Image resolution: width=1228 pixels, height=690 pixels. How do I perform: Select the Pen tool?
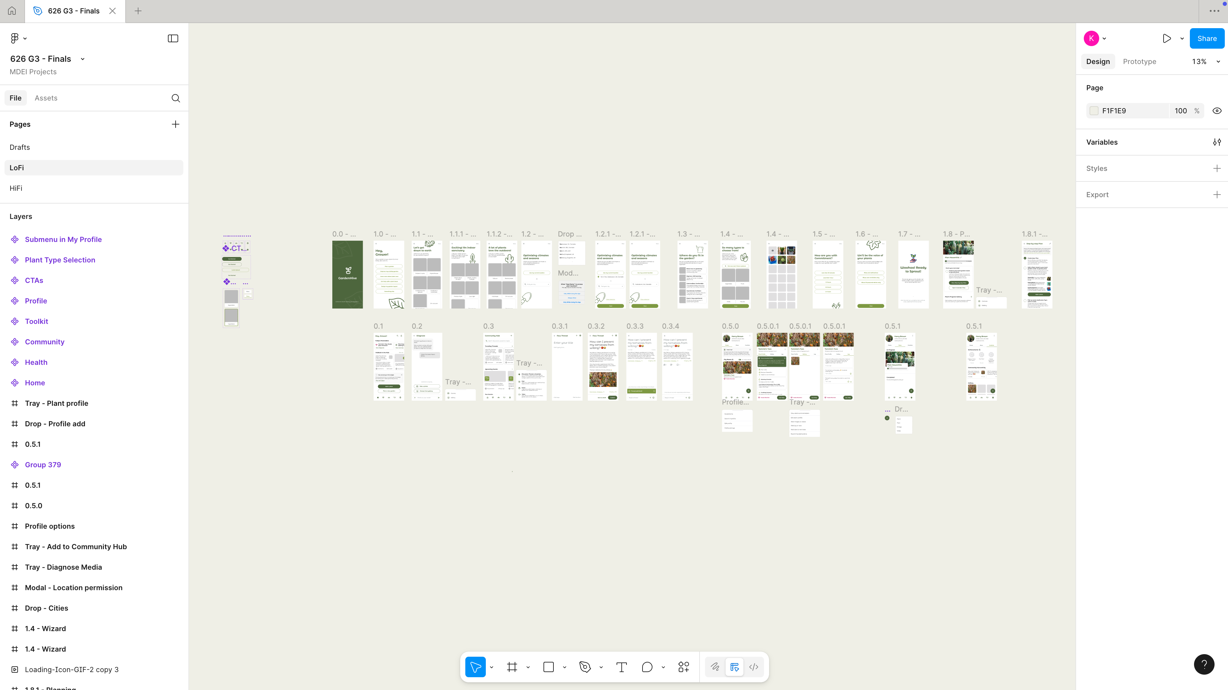[x=585, y=667]
